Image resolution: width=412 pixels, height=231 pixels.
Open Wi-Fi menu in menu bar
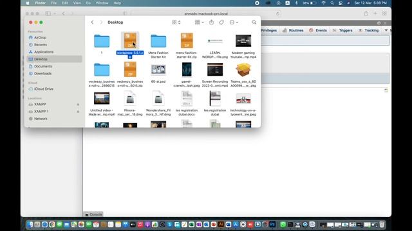tap(324, 3)
